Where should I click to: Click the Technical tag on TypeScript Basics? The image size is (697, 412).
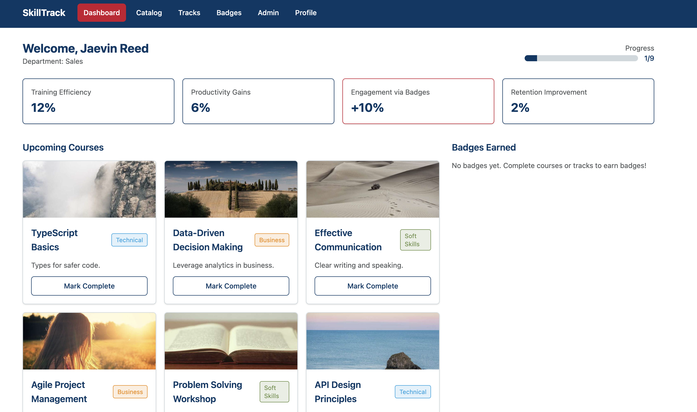[129, 240]
